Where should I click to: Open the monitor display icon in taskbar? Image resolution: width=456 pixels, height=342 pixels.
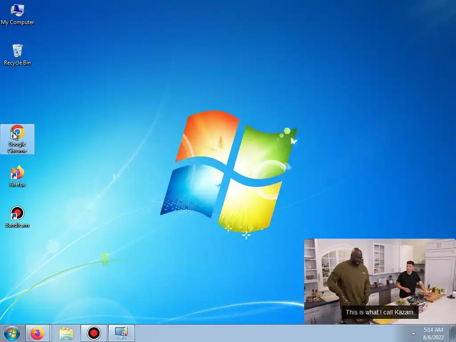tap(122, 333)
